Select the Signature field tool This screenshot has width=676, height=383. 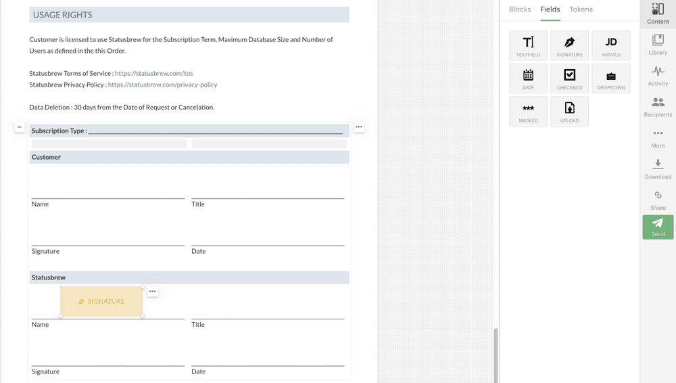tap(569, 45)
